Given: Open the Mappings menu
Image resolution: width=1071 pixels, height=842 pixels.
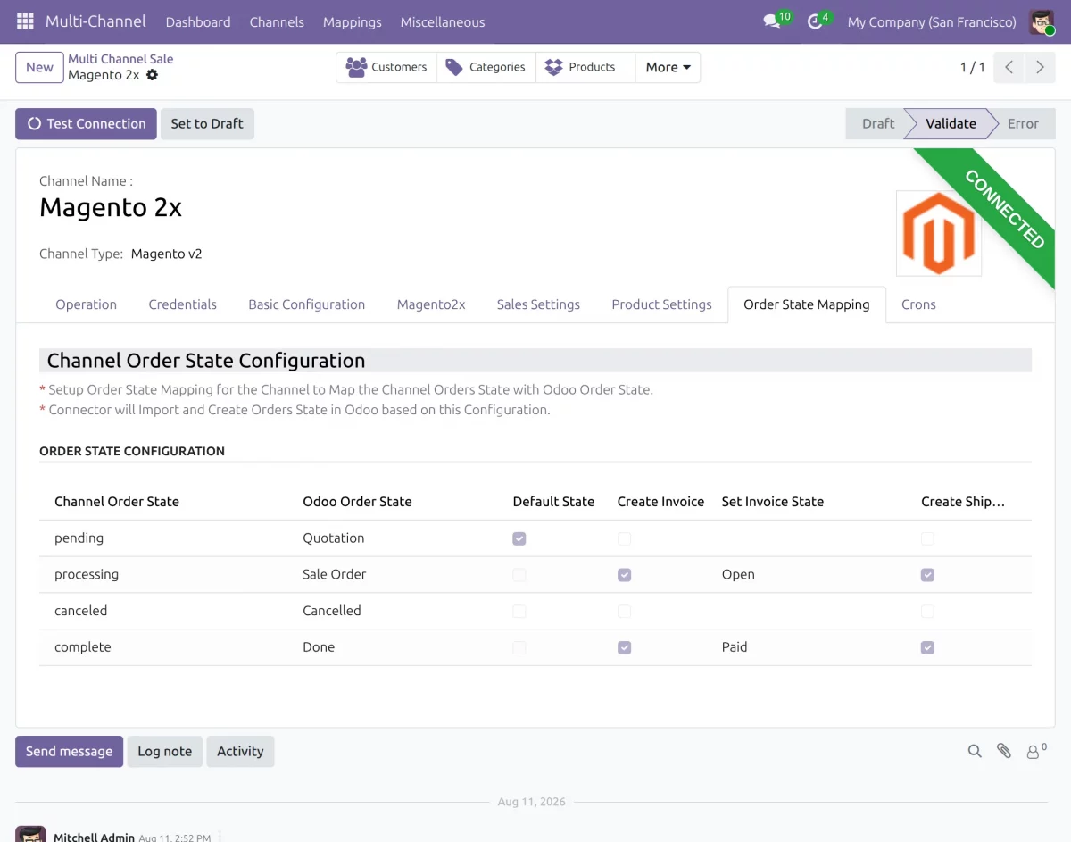Looking at the screenshot, I should [353, 21].
